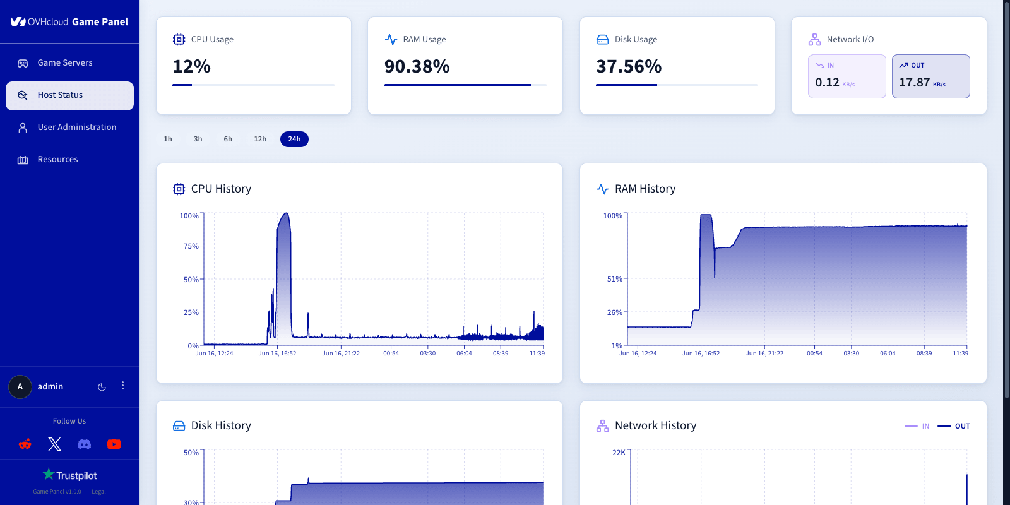This screenshot has height=505, width=1010.
Task: Select the 24h time range
Action: (294, 139)
